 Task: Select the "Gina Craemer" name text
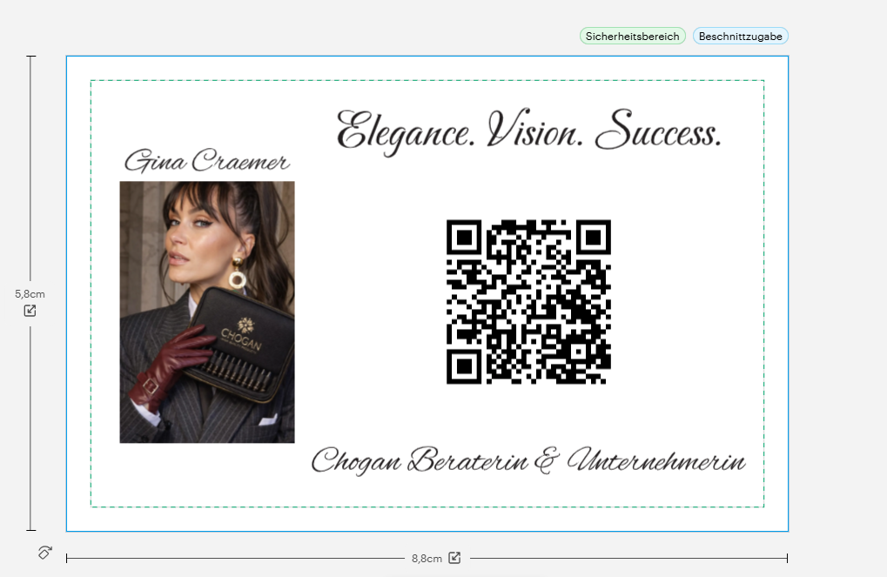pyautogui.click(x=207, y=160)
